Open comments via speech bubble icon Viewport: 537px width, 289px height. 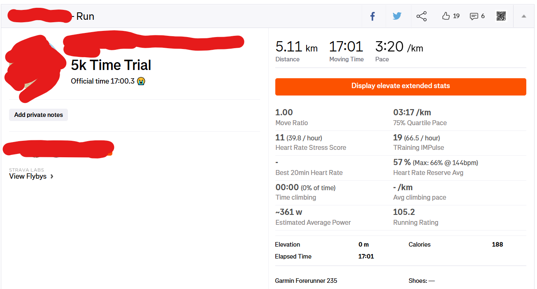click(474, 16)
